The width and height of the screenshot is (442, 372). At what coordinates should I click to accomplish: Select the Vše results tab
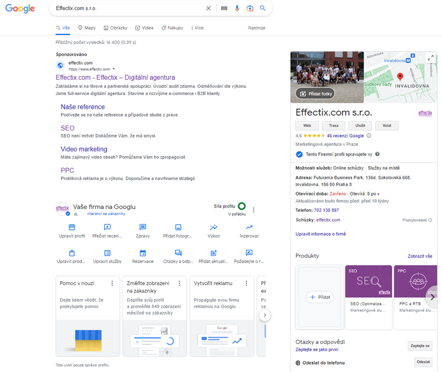point(63,28)
